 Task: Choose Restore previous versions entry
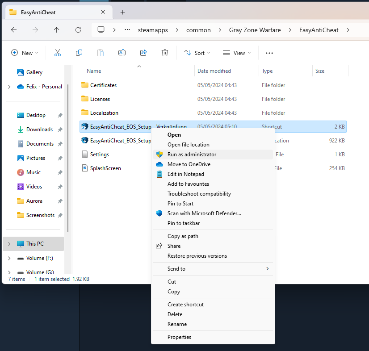(213, 256)
